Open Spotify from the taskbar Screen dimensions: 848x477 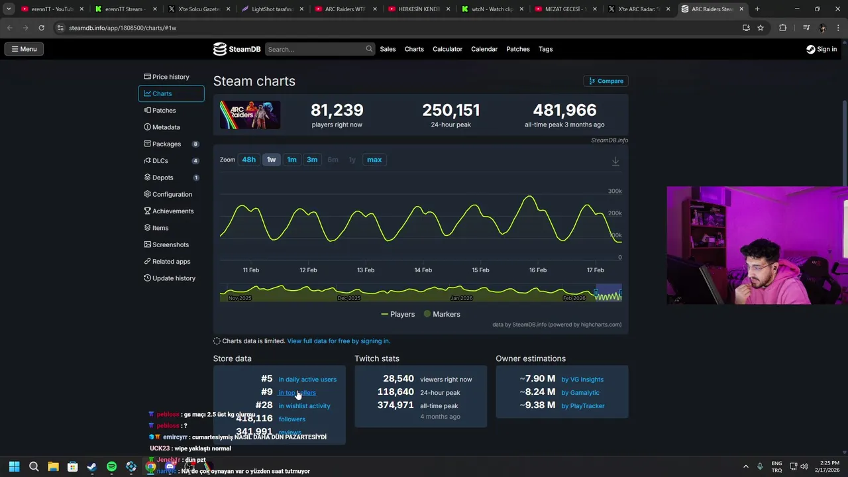[111, 466]
